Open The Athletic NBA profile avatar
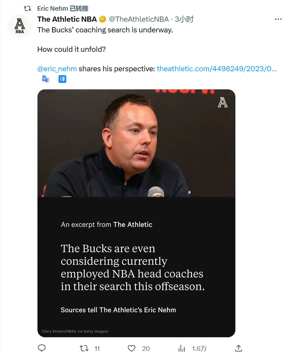The width and height of the screenshot is (289, 356). coord(20,26)
